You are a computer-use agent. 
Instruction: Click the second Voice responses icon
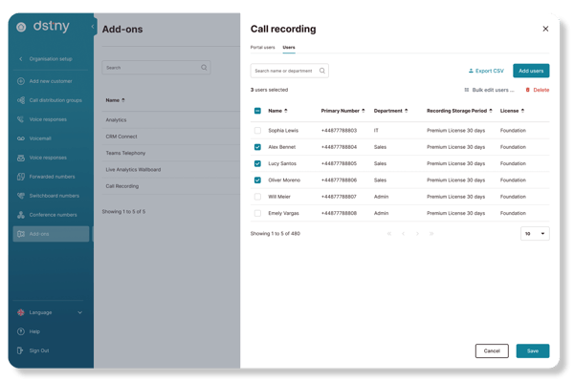coord(21,158)
